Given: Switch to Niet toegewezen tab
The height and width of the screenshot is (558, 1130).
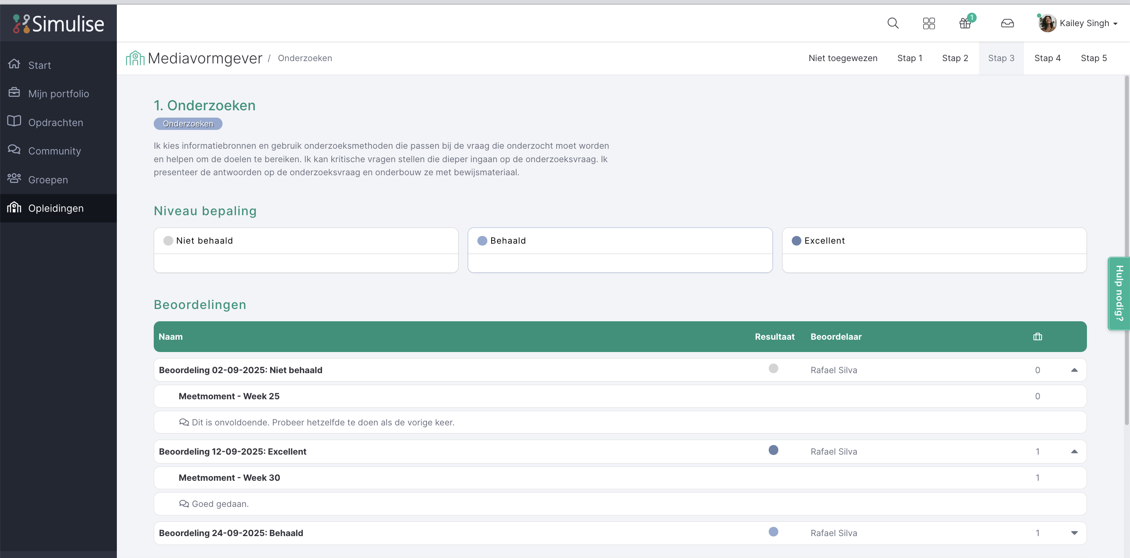Looking at the screenshot, I should (843, 58).
